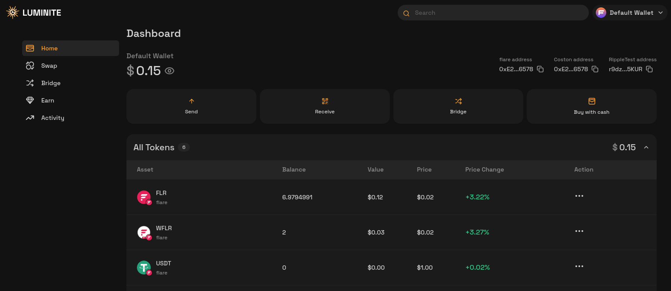Image resolution: width=671 pixels, height=291 pixels.
Task: Click the Earn diamond icon
Action: click(x=30, y=100)
